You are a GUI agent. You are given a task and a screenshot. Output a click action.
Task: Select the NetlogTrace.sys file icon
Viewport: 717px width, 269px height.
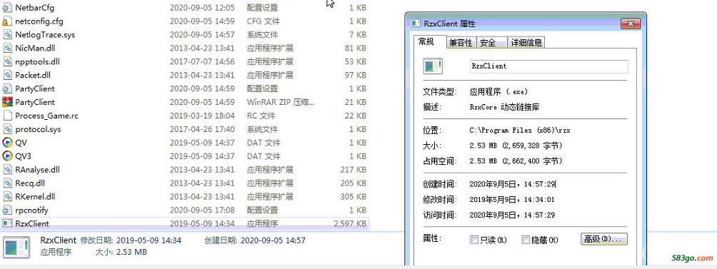[7, 35]
